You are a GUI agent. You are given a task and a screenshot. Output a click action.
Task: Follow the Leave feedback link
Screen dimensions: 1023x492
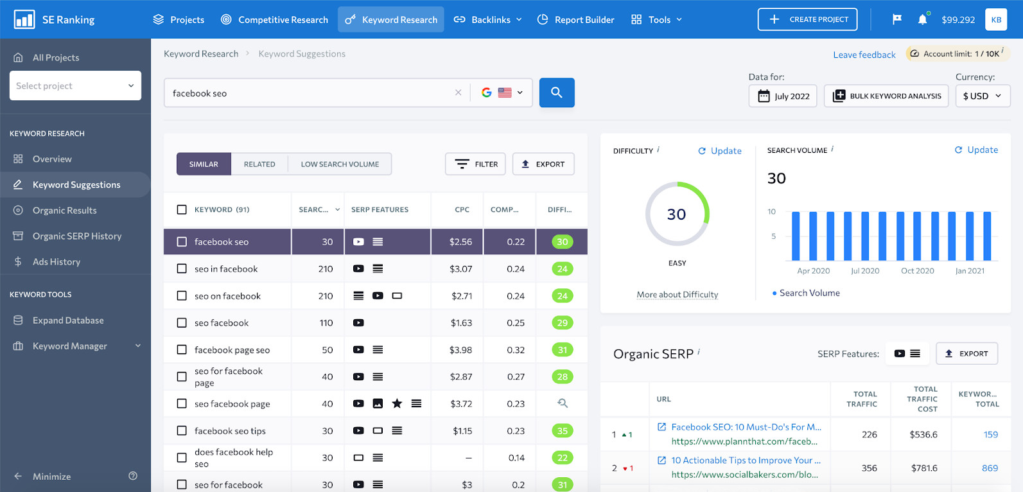[864, 55]
